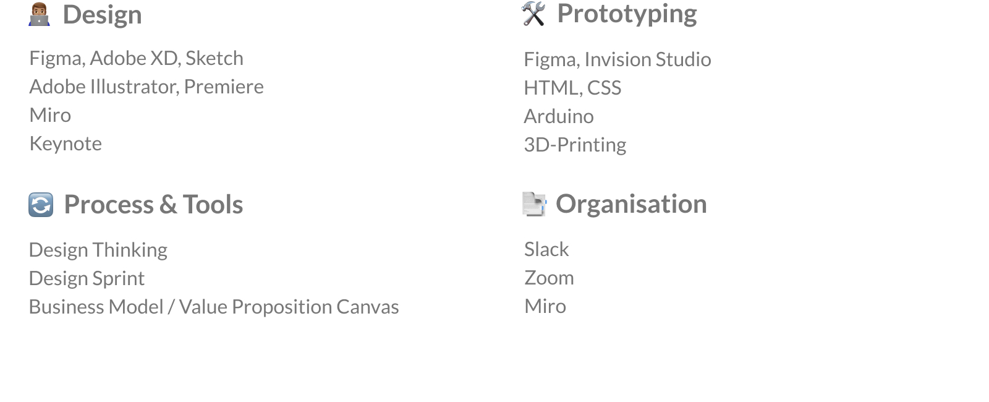
Task: Click the blue refresh arrows Process icon
Action: [41, 205]
